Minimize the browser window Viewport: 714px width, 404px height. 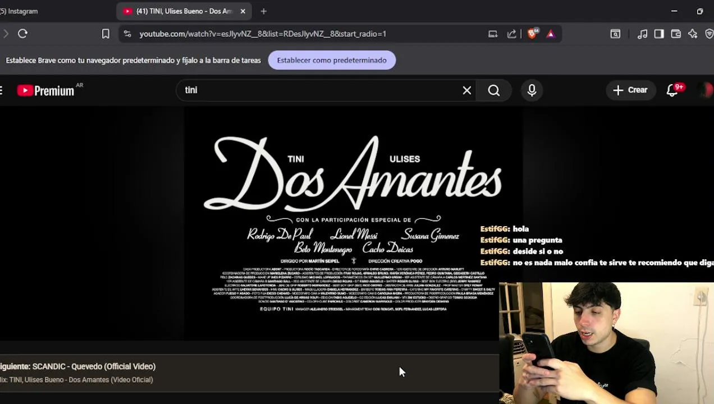(x=674, y=11)
